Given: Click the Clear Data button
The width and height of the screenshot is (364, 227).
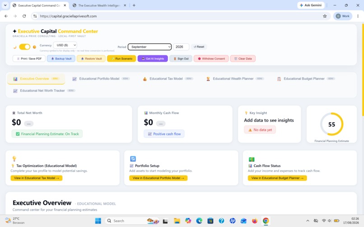Looking at the screenshot, I should coord(243,59).
